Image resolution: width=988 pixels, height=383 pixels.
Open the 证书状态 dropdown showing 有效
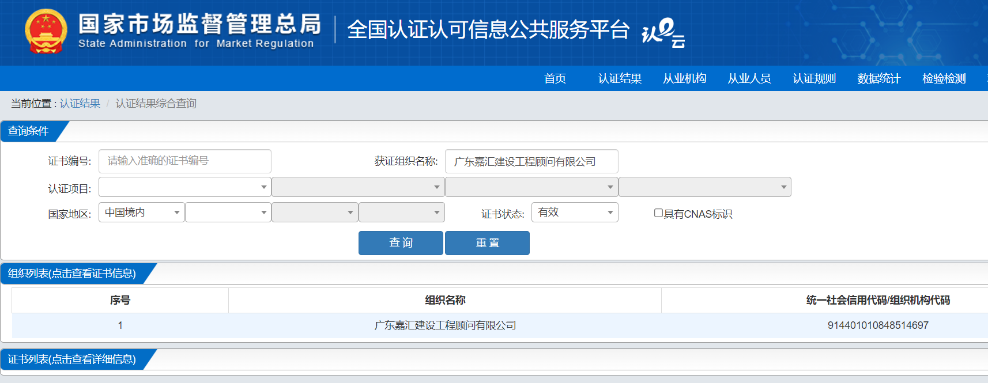click(575, 212)
